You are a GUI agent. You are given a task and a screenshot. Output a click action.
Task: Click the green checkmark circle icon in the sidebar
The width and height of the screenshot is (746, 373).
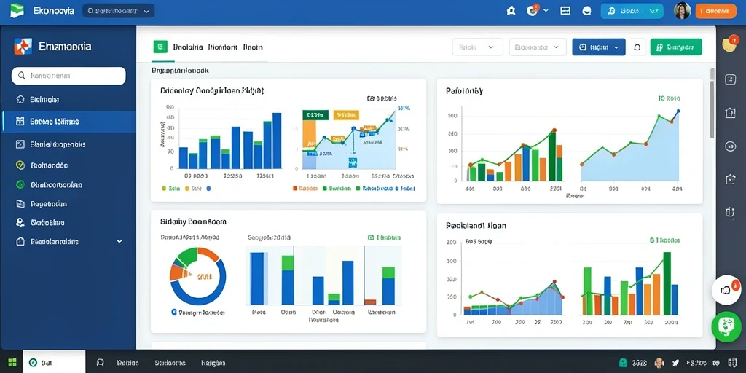point(20,165)
